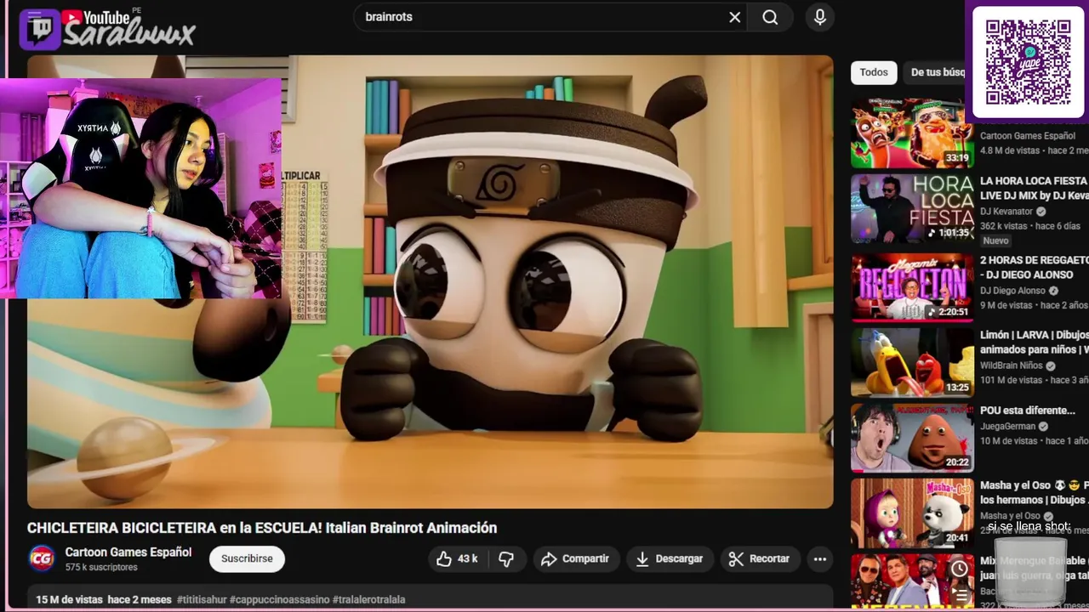Click the Nuevo badge under Hora Loca

pos(995,241)
